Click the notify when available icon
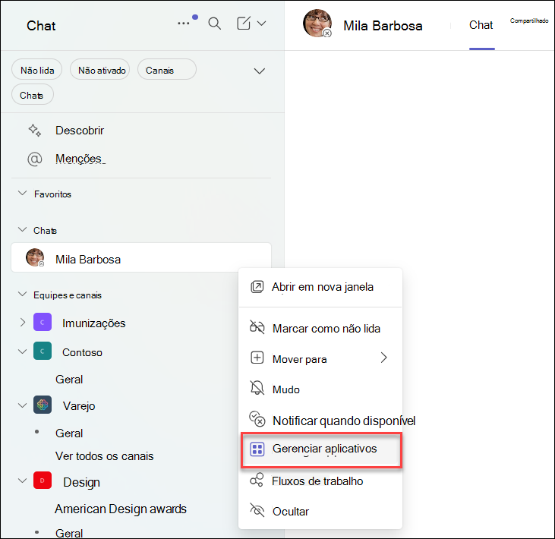The image size is (555, 539). point(257,419)
